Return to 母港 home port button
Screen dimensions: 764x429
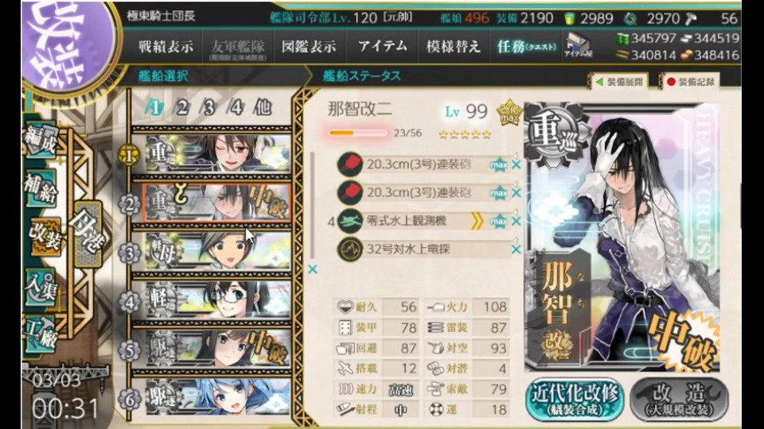(x=88, y=234)
